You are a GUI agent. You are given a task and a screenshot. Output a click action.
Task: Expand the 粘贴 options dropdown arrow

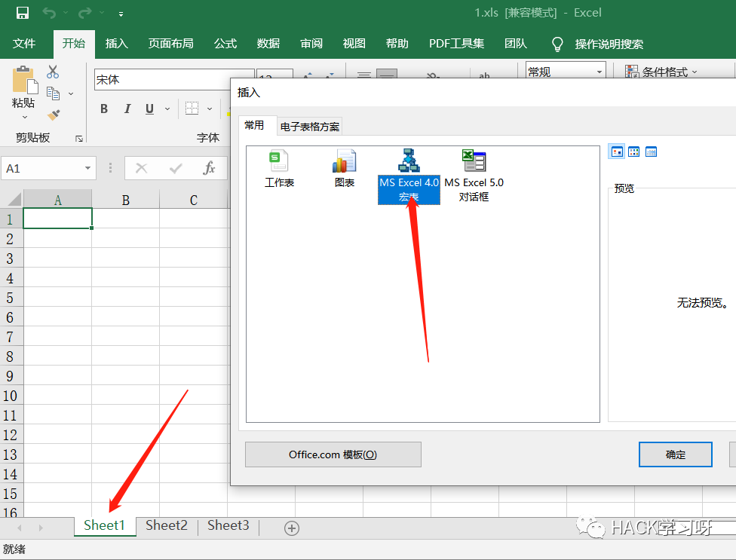click(24, 118)
